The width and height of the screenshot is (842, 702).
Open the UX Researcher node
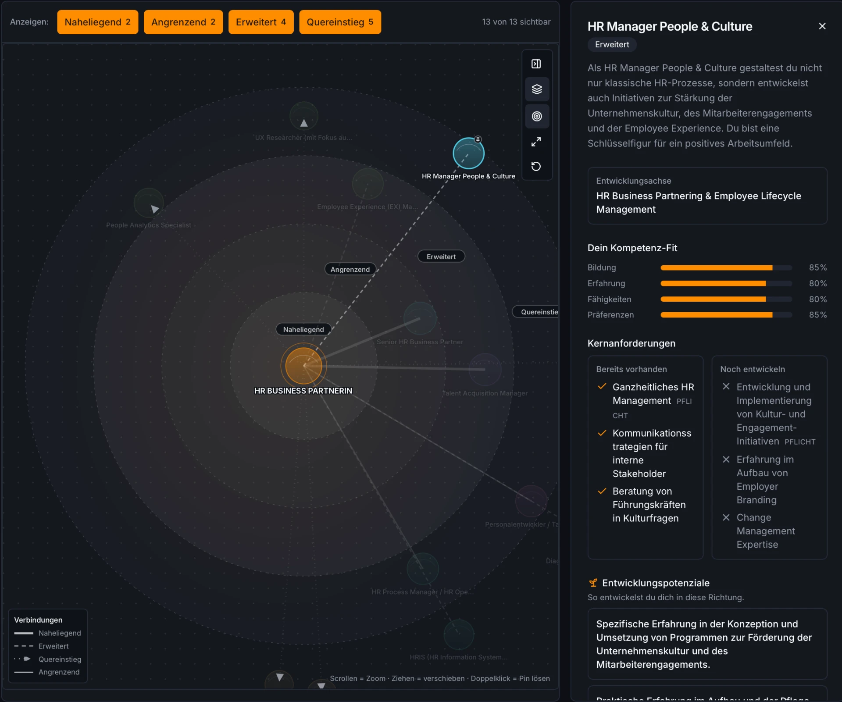(x=303, y=117)
